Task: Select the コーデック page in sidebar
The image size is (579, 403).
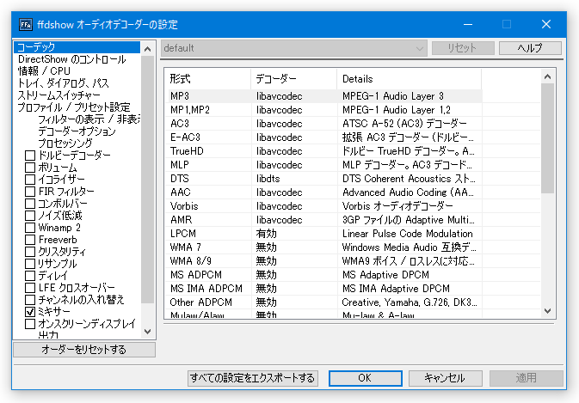Action: [77, 47]
